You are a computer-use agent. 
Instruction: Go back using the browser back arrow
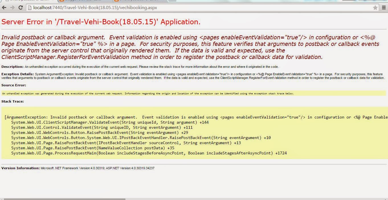click(x=4, y=8)
